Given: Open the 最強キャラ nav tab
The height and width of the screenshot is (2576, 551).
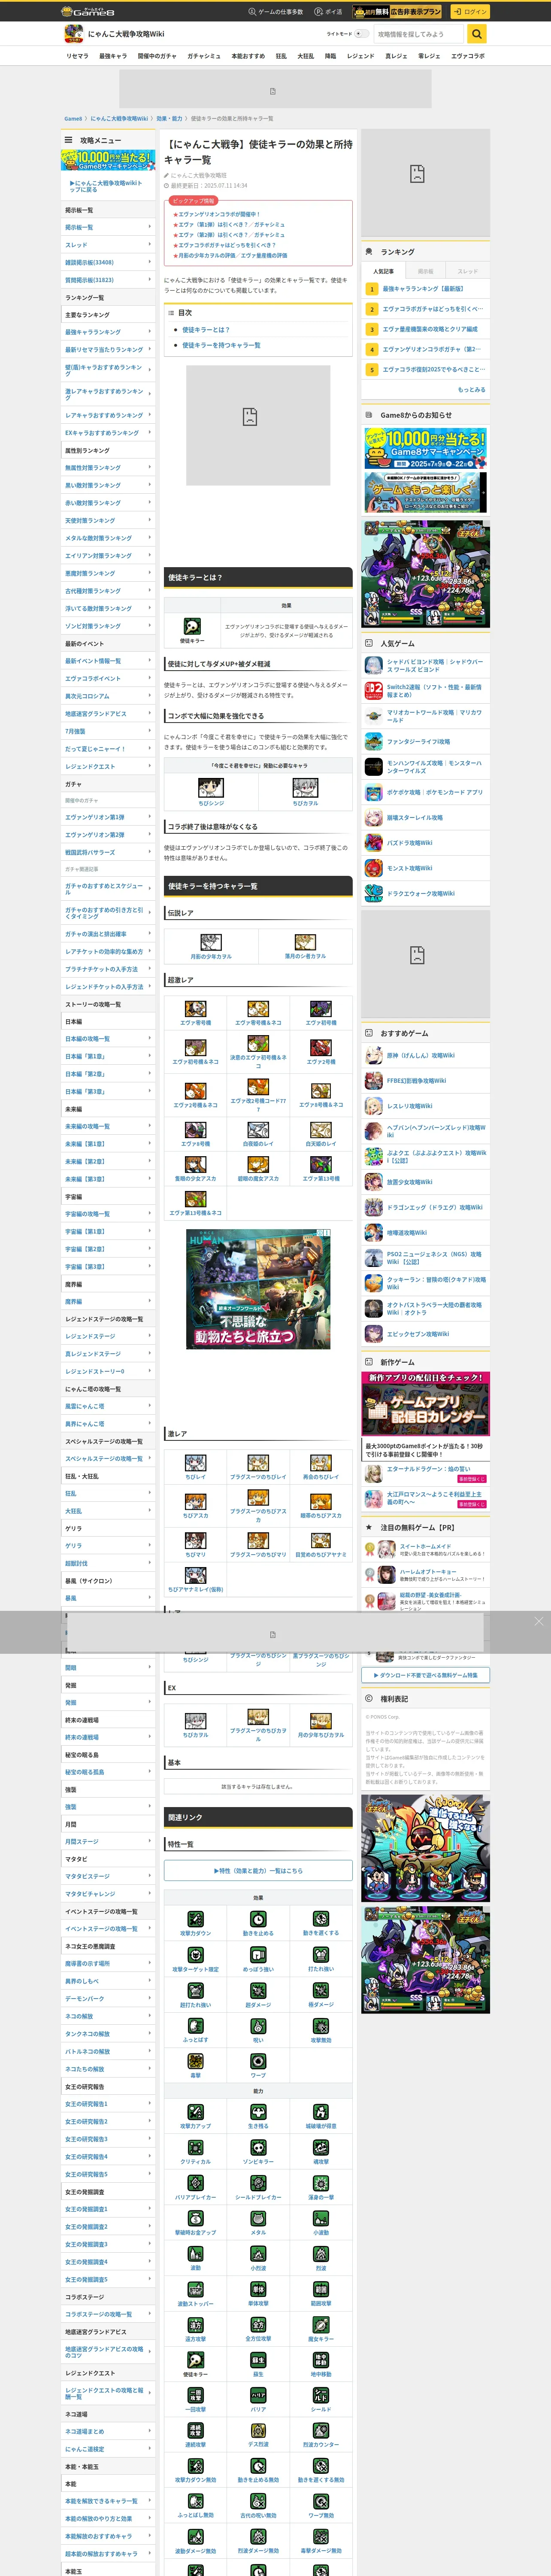Looking at the screenshot, I should 113,56.
